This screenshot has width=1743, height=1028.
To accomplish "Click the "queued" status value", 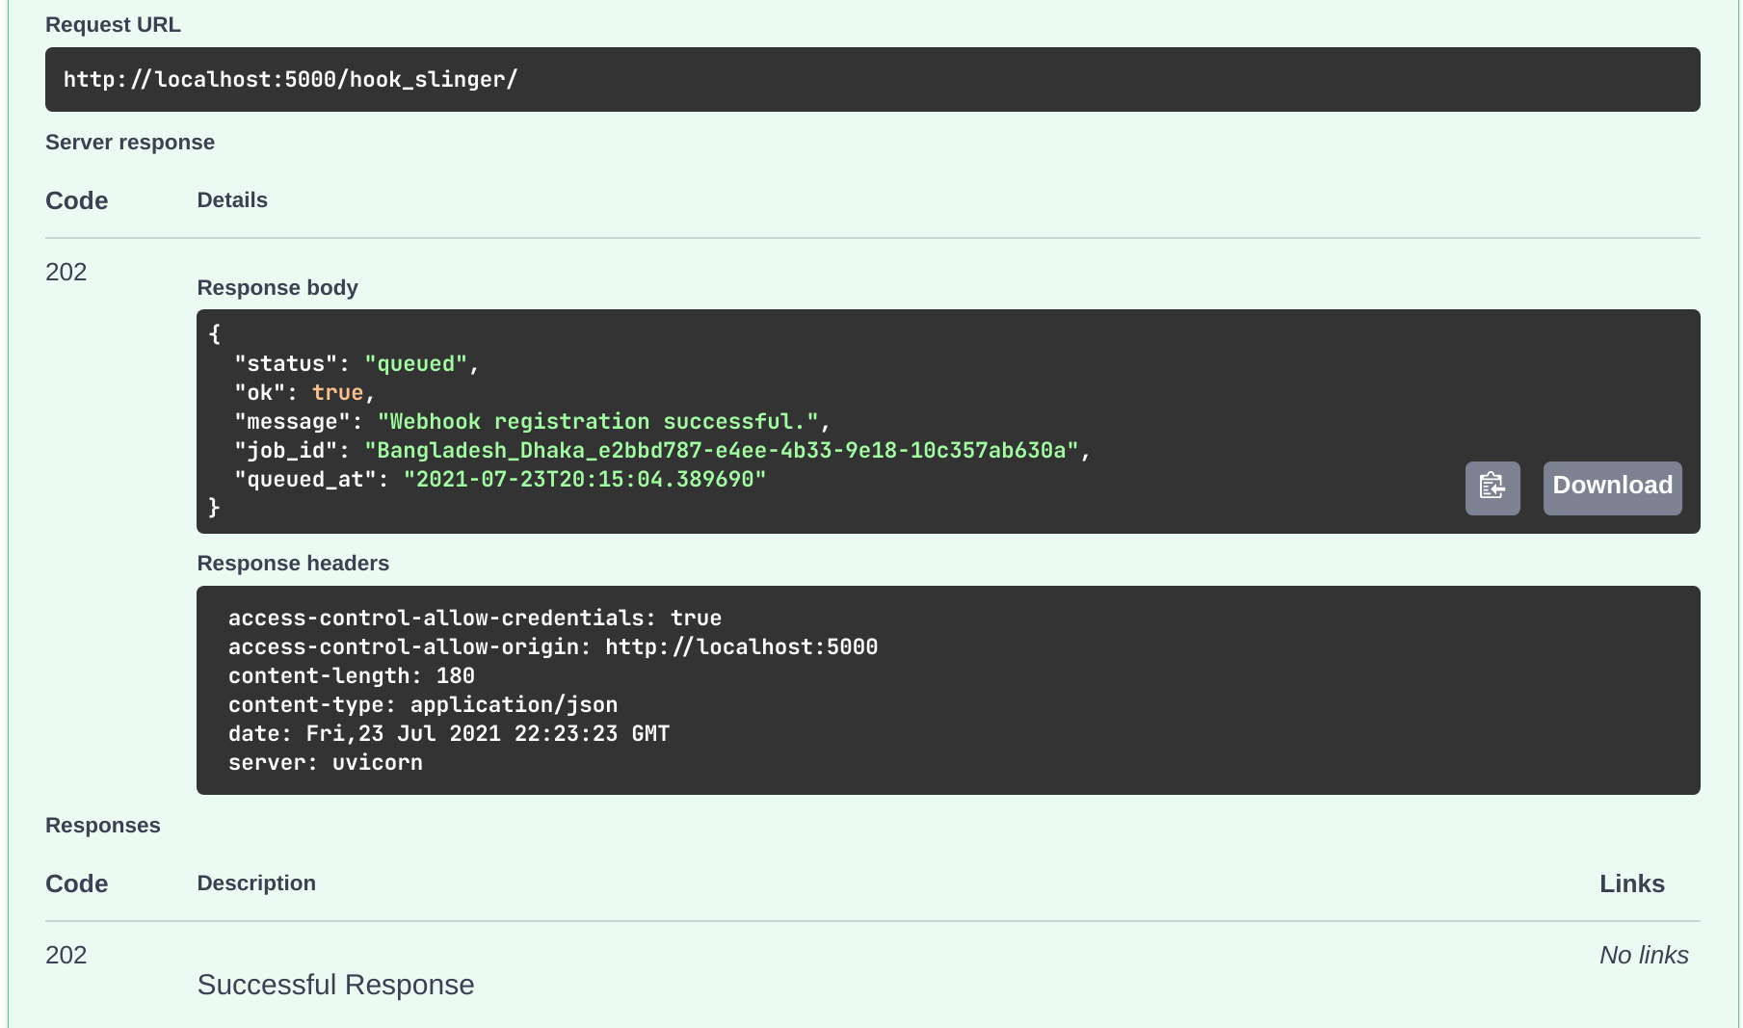I will (415, 363).
